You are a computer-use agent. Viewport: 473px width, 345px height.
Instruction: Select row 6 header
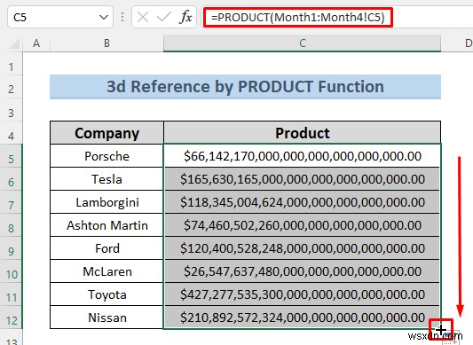(12, 179)
